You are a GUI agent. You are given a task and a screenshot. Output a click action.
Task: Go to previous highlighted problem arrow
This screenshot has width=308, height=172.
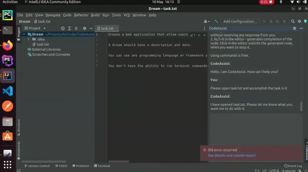click(199, 35)
